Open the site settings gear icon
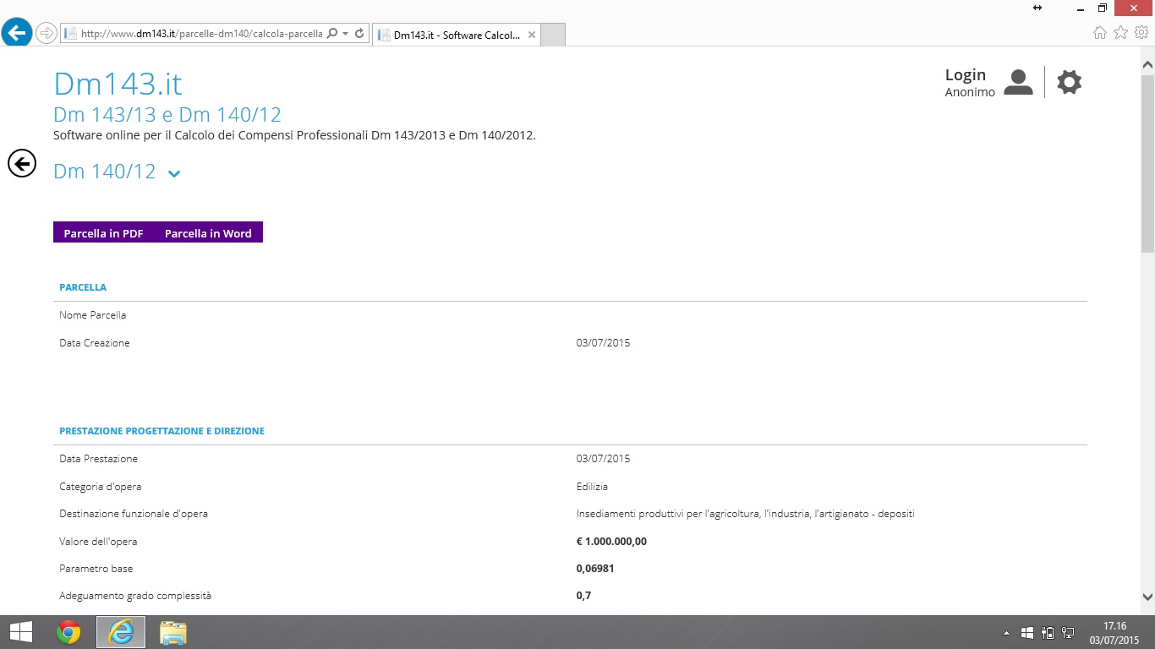This screenshot has height=649, width=1155. pos(1070,82)
